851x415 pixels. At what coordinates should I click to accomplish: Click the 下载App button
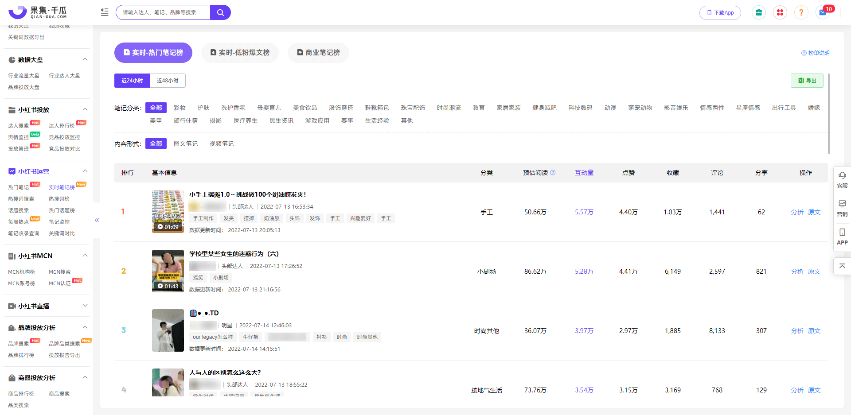(720, 13)
